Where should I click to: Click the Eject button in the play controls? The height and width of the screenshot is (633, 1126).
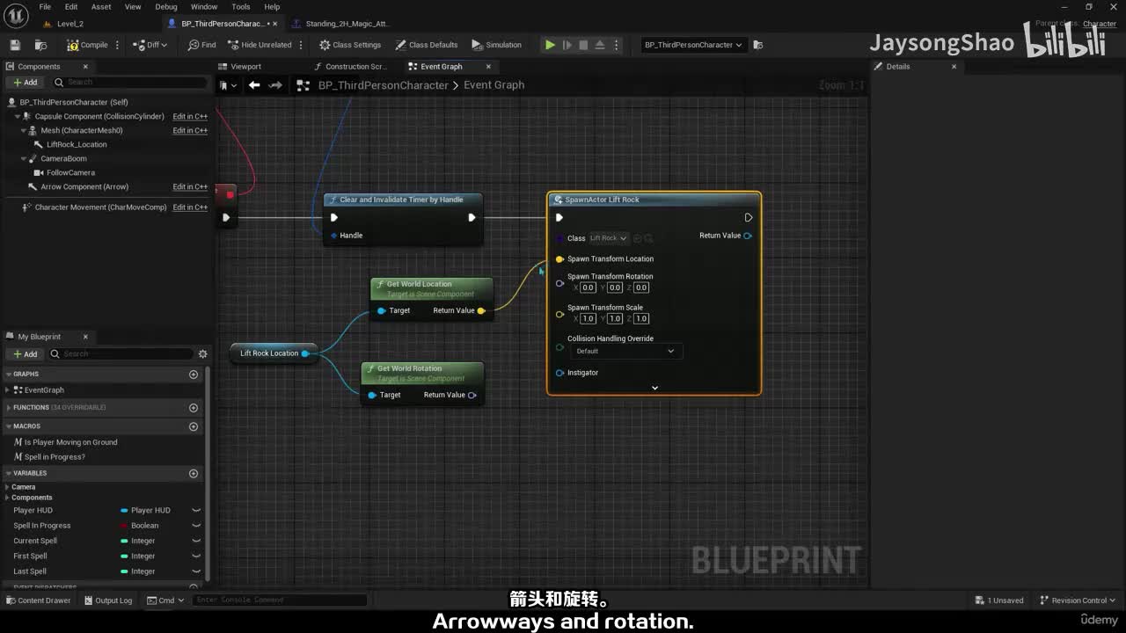pos(600,45)
